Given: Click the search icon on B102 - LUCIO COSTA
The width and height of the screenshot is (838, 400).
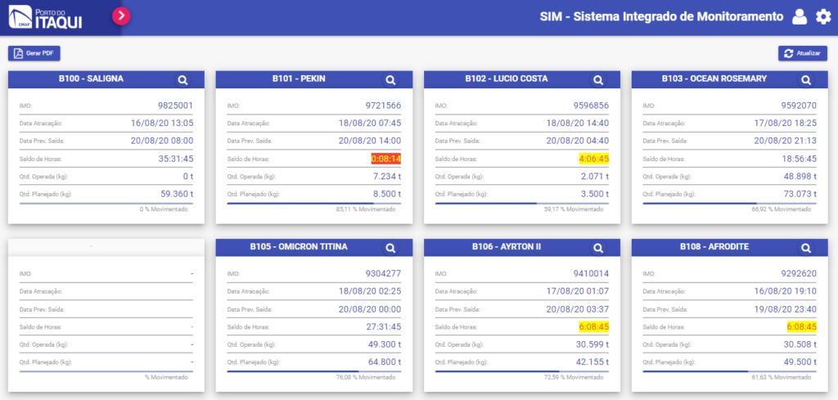Looking at the screenshot, I should pyautogui.click(x=598, y=79).
